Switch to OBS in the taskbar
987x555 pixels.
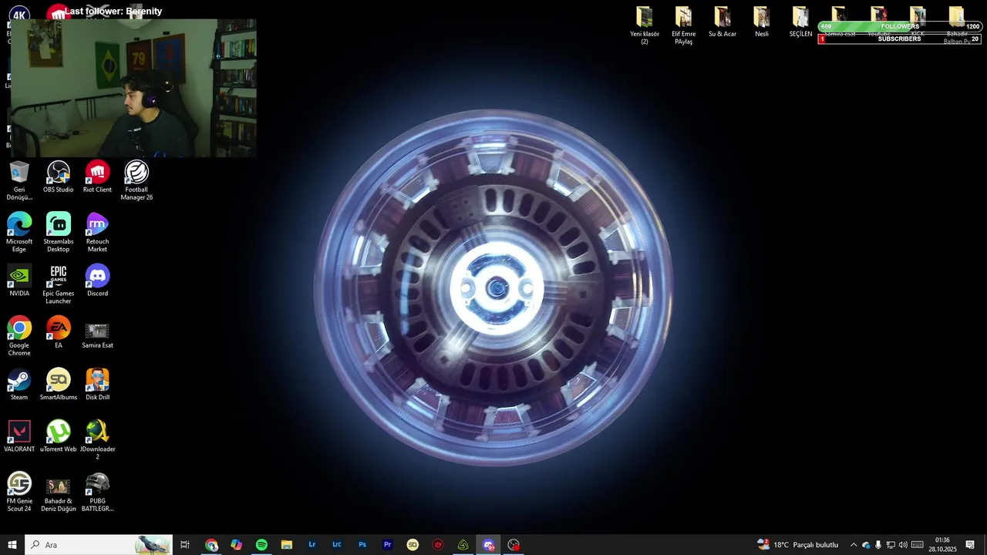pyautogui.click(x=514, y=545)
